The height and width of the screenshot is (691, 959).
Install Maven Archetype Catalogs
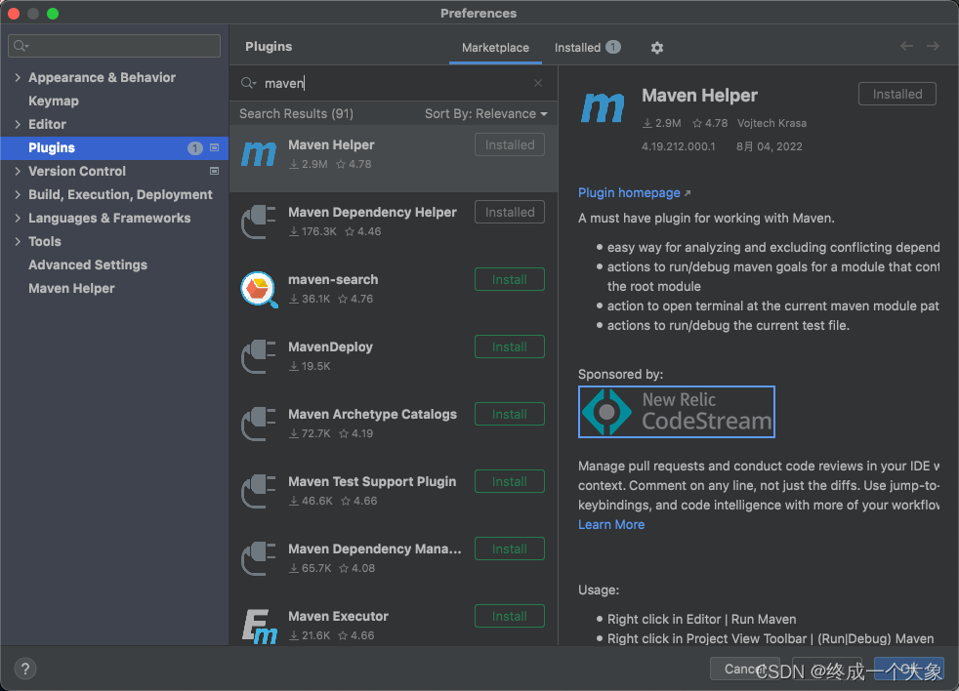510,414
